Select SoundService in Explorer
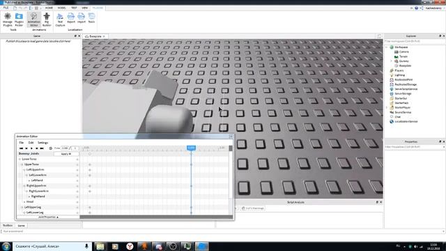This screenshot has height=251, width=446. tap(403, 112)
